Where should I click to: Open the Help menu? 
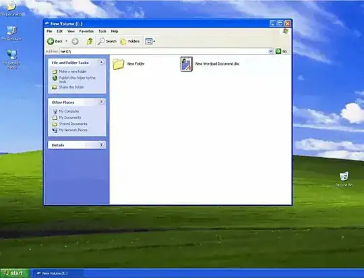(x=115, y=31)
